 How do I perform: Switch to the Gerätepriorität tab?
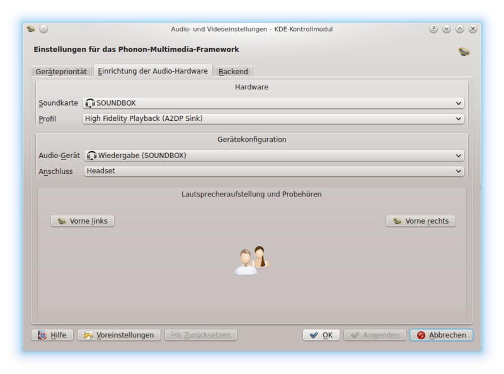(61, 71)
